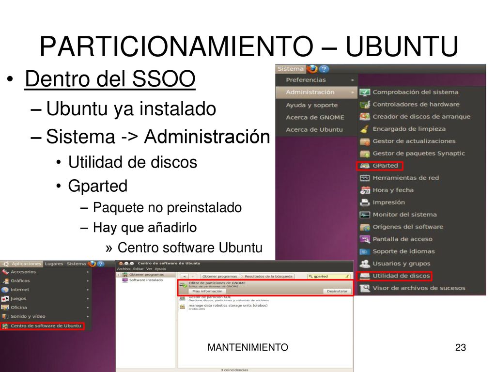496x372 pixels.
Task: Expand the Oficina submenu arrow
Action: tap(88, 308)
